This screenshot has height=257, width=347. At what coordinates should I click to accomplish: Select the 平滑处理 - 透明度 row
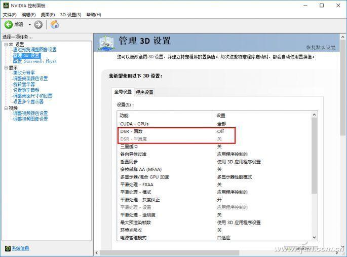(x=214, y=215)
